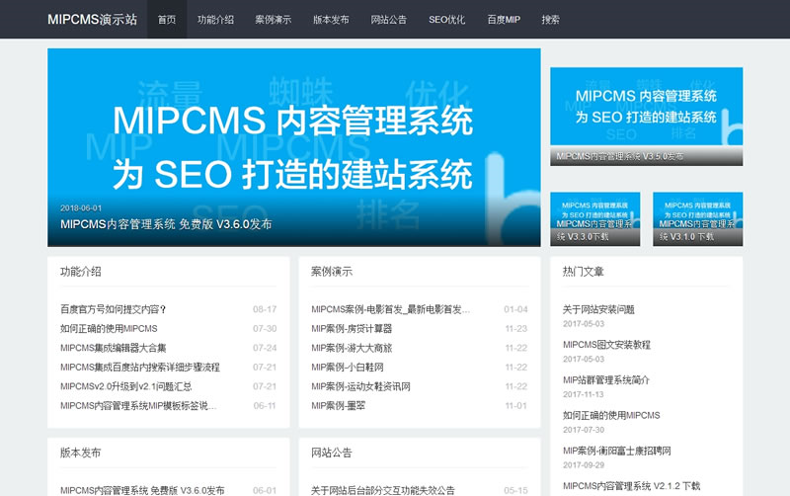Open hot article MIP站群管理系统简介
This screenshot has width=790, height=496.
(606, 379)
